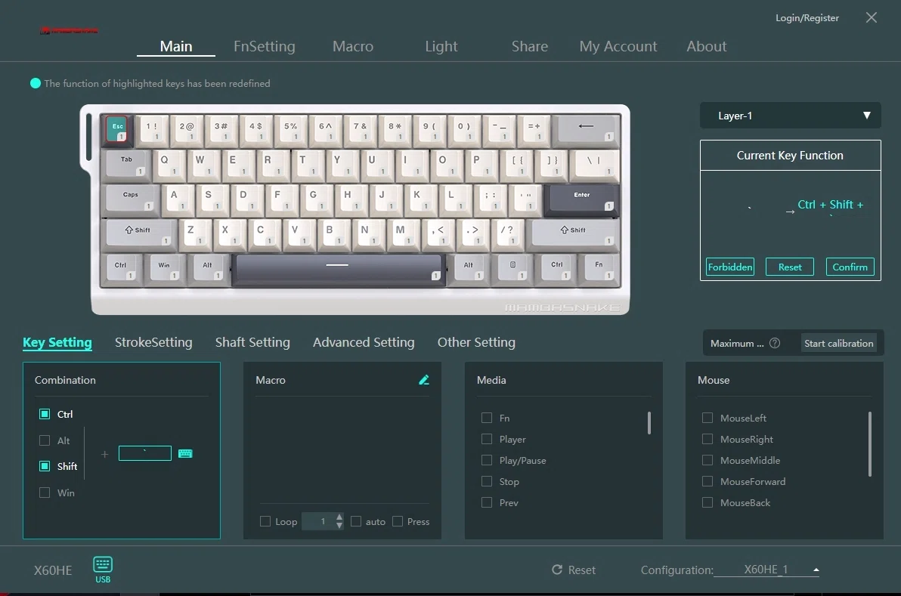Image resolution: width=901 pixels, height=596 pixels.
Task: Click the Reset circular arrow at bottom
Action: coord(557,570)
